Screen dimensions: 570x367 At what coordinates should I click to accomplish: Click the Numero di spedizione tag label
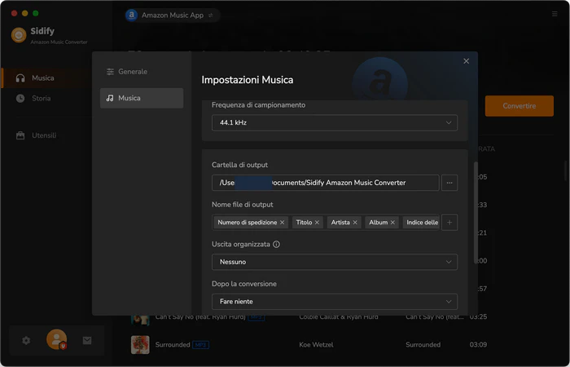(x=248, y=223)
